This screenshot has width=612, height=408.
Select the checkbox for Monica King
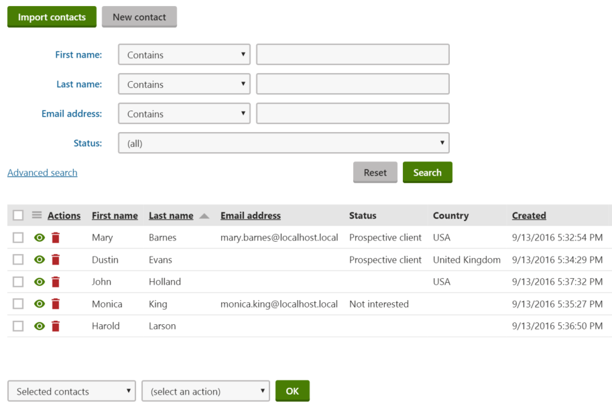point(18,303)
